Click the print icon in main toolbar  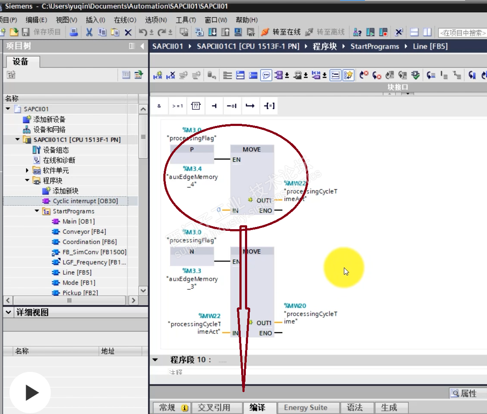(74, 32)
